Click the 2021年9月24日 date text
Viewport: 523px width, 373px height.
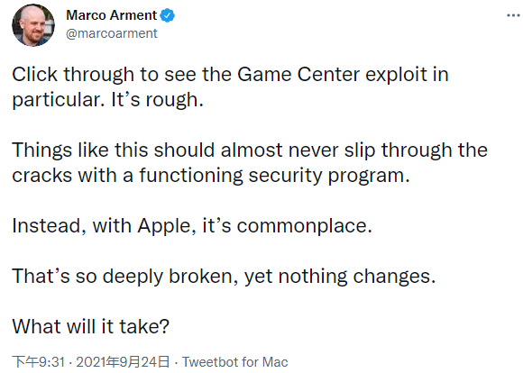(123, 362)
